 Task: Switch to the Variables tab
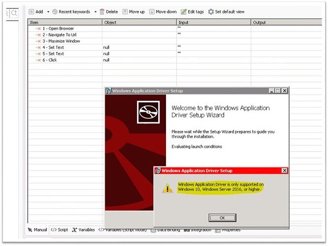coord(83,230)
